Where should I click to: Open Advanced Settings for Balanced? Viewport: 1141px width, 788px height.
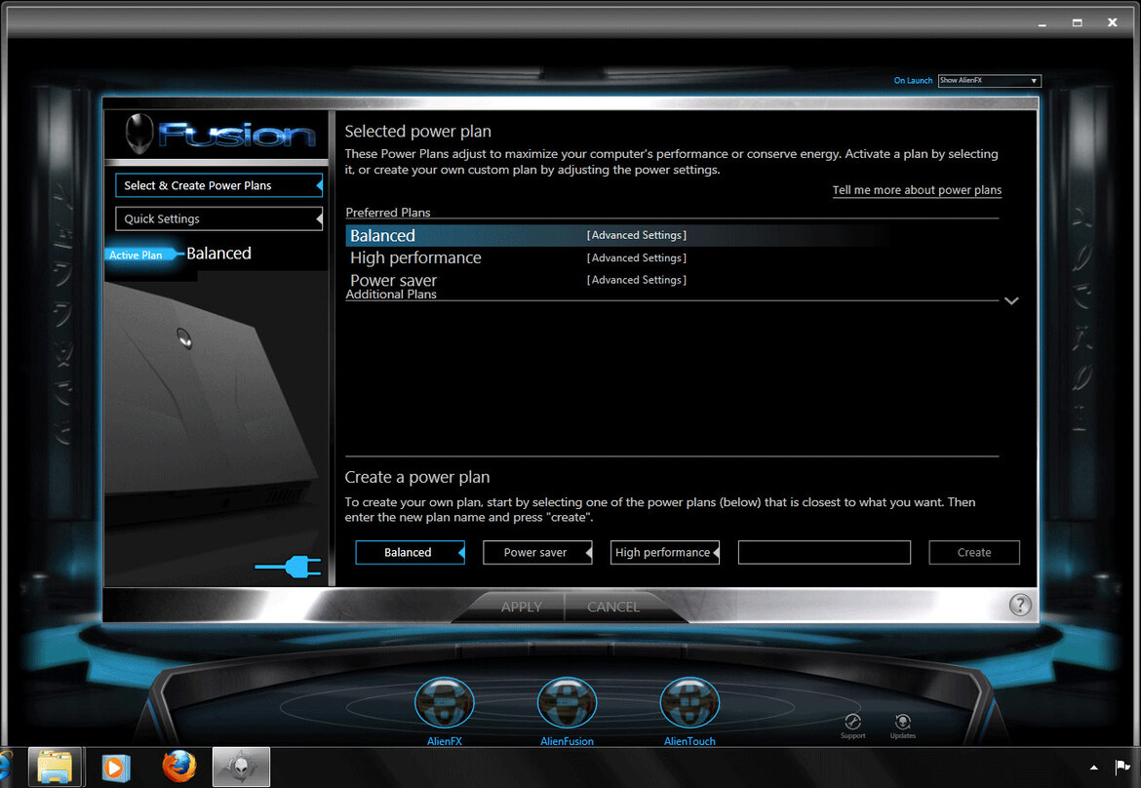pyautogui.click(x=637, y=235)
